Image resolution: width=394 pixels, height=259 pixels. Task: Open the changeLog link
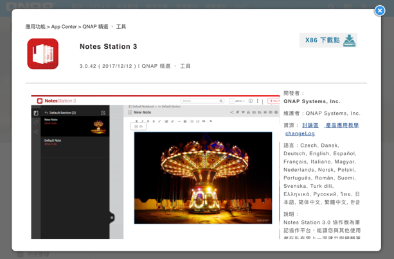(300, 133)
